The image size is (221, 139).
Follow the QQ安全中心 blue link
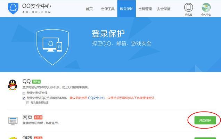coord(96,98)
